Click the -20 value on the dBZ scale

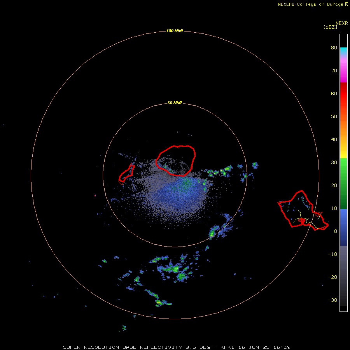pyautogui.click(x=332, y=277)
